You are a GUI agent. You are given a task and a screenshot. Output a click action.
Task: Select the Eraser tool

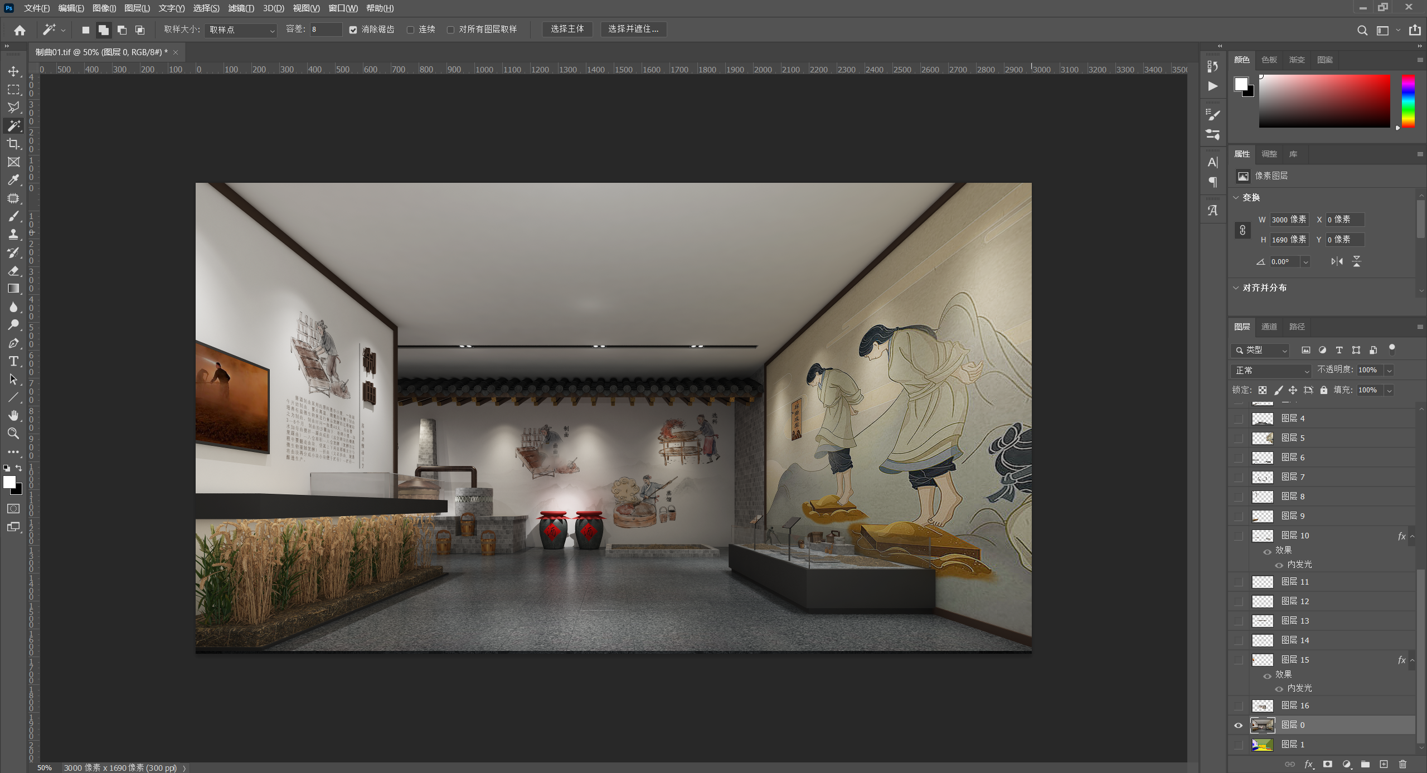[x=13, y=271]
